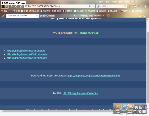Click the Tor URL onion link
Screen dimensions: 149x116
pyautogui.click(x=81, y=93)
